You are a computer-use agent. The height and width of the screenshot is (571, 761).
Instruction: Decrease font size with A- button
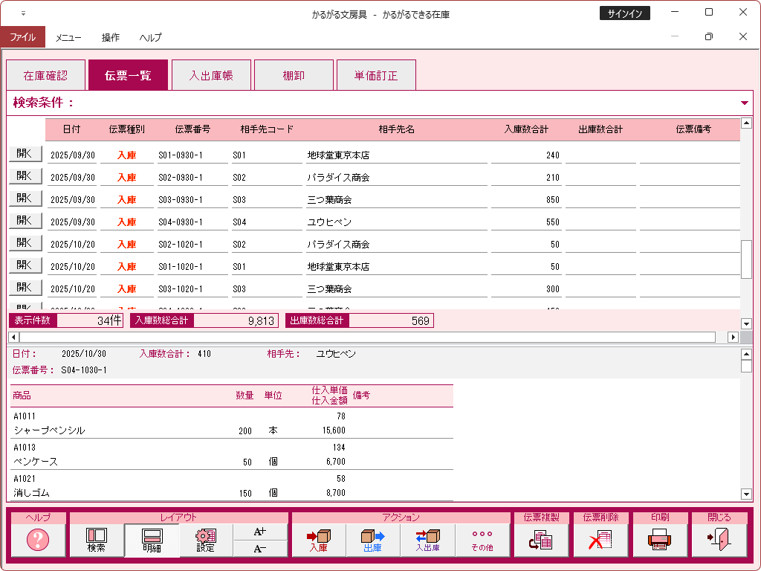(260, 549)
